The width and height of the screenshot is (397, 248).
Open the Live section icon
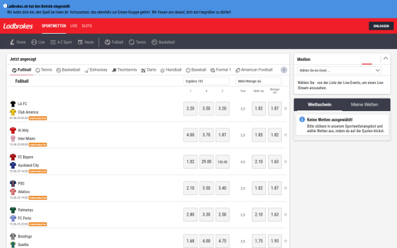[34, 42]
